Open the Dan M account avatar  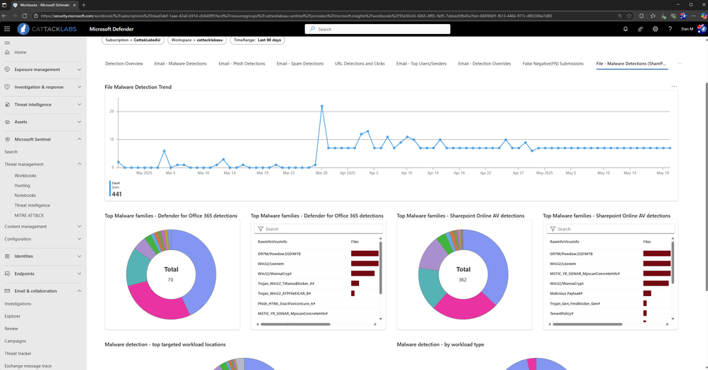[x=701, y=29]
